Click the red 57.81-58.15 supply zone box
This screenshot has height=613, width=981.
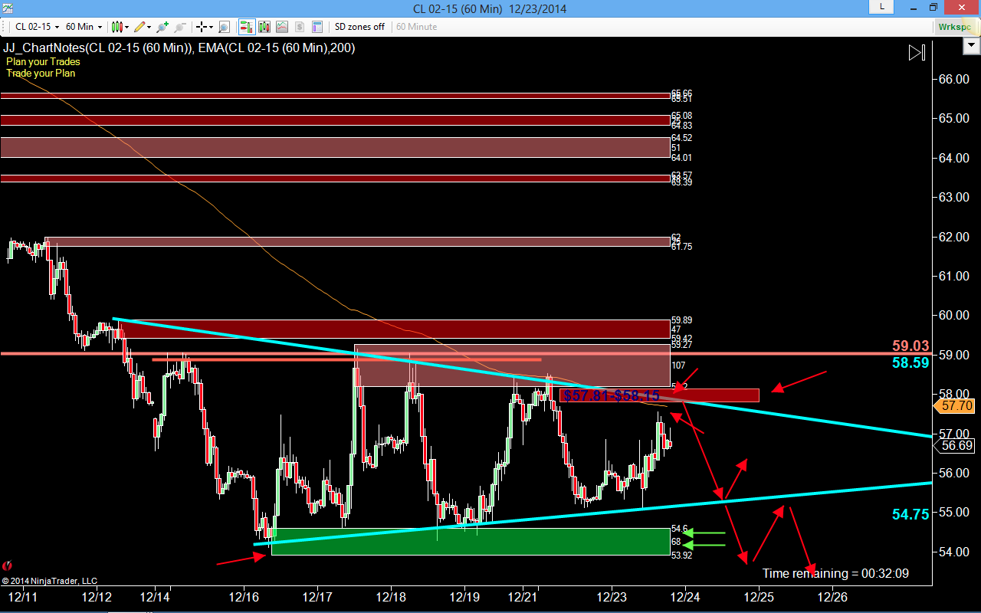click(660, 395)
